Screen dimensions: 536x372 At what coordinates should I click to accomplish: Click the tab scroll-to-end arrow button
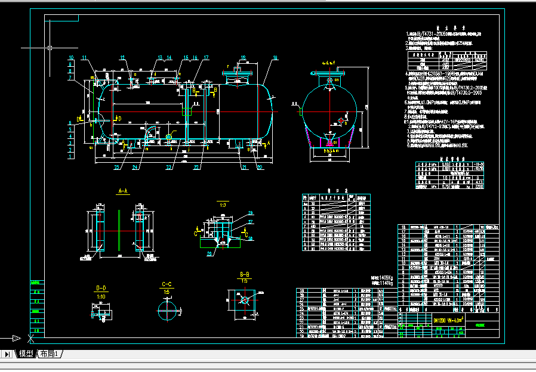click(x=7, y=354)
